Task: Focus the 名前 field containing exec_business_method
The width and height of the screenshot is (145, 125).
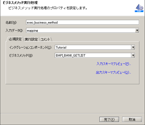Action: 83,22
